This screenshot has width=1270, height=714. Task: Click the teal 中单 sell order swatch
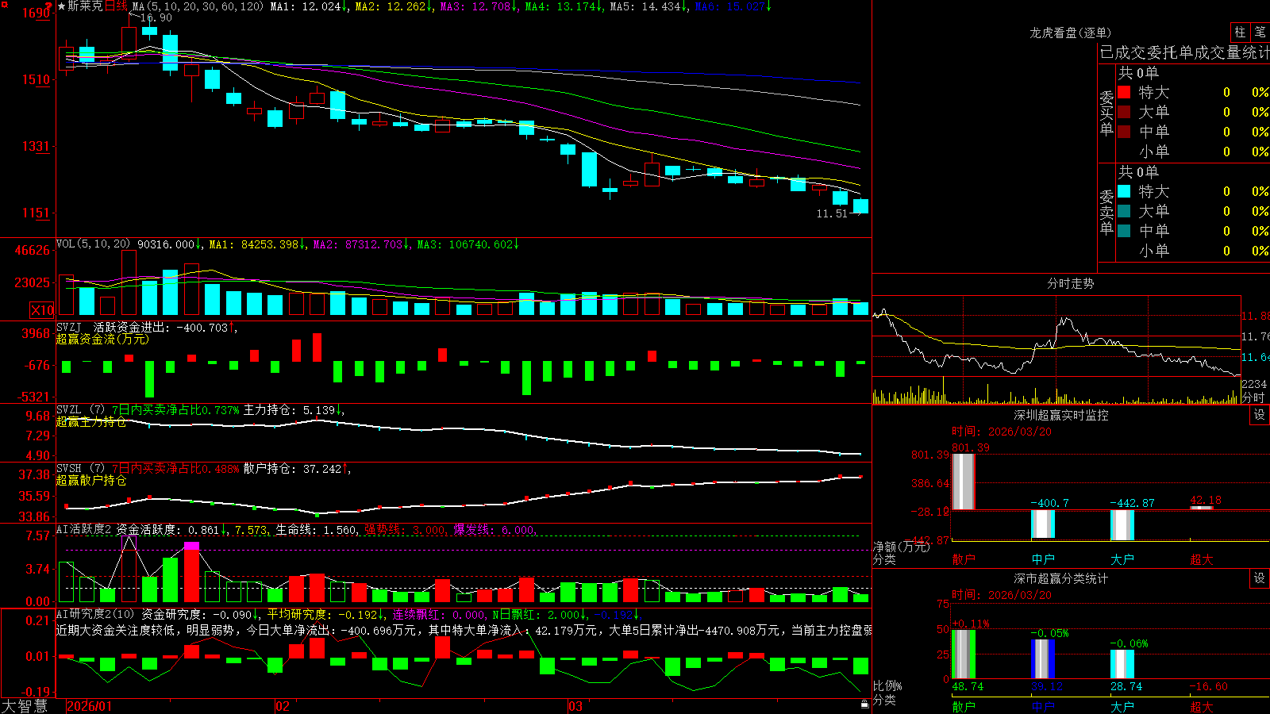tap(1124, 231)
